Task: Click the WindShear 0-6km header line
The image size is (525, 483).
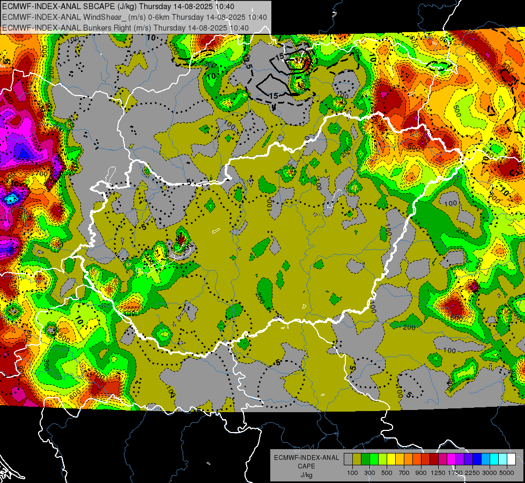Action: [135, 17]
